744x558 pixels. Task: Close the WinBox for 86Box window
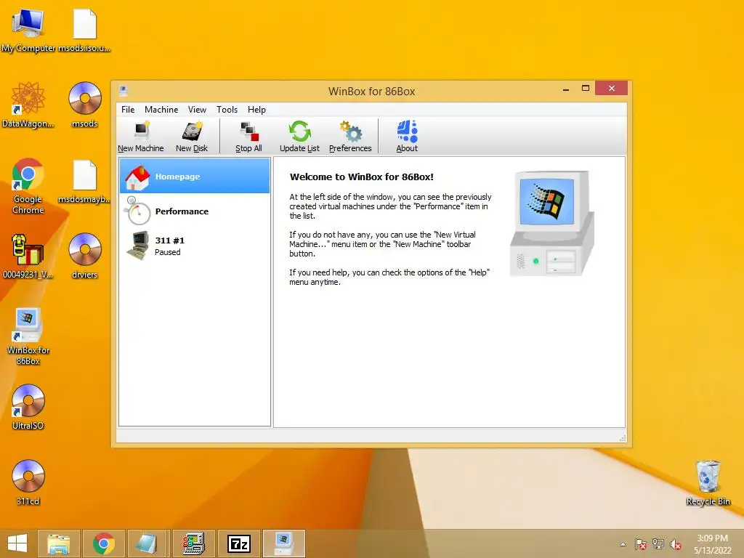click(x=611, y=88)
